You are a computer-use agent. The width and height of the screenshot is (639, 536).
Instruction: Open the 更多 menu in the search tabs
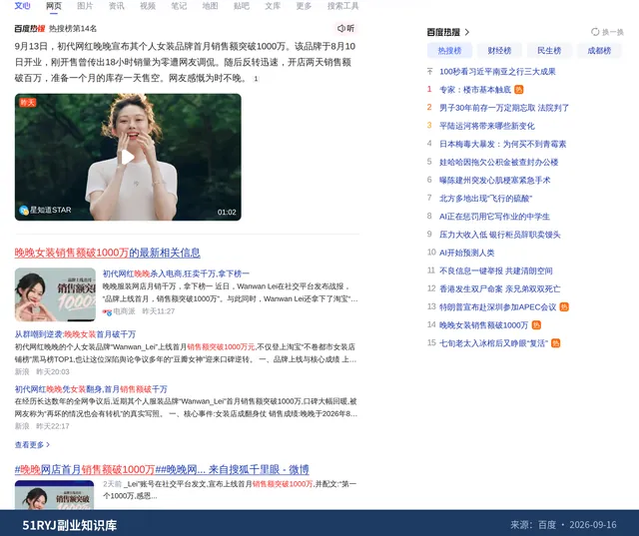[304, 6]
